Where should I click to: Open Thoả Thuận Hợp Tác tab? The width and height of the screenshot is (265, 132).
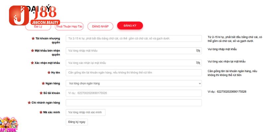(x=69, y=26)
